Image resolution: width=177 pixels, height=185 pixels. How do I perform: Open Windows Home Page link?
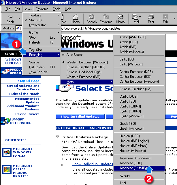(14, 61)
